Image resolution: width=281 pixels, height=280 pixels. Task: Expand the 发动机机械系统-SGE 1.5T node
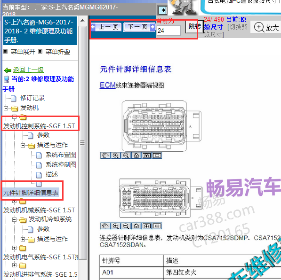click(x=14, y=201)
